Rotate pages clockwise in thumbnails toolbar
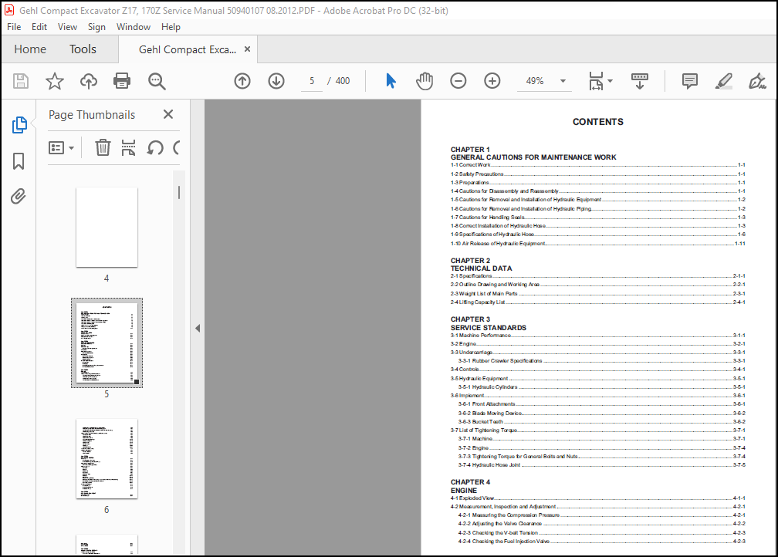 pos(177,147)
